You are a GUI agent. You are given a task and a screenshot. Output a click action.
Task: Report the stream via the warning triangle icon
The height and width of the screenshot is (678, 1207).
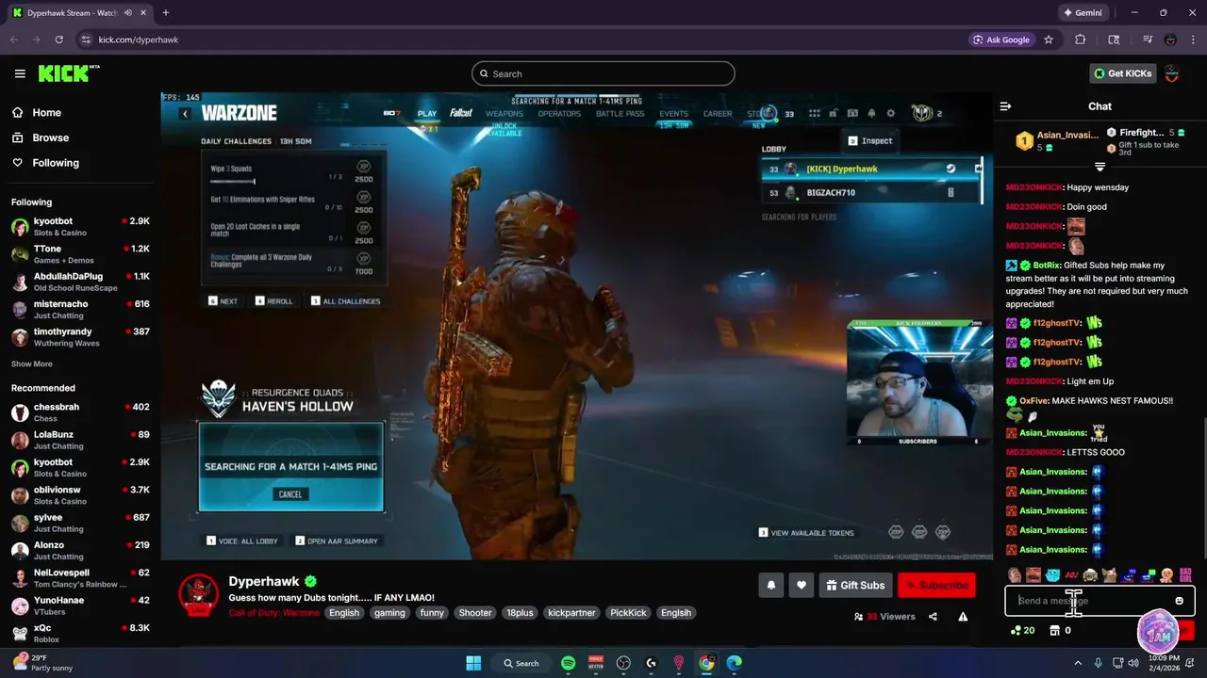tap(963, 617)
